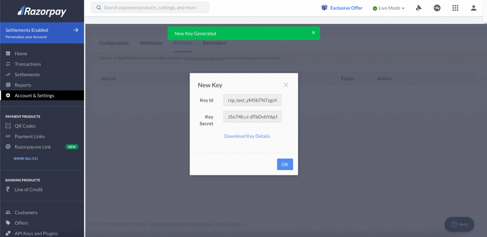Image resolution: width=487 pixels, height=237 pixels.
Task: Open the announcements megaphone icon
Action: [x=418, y=8]
